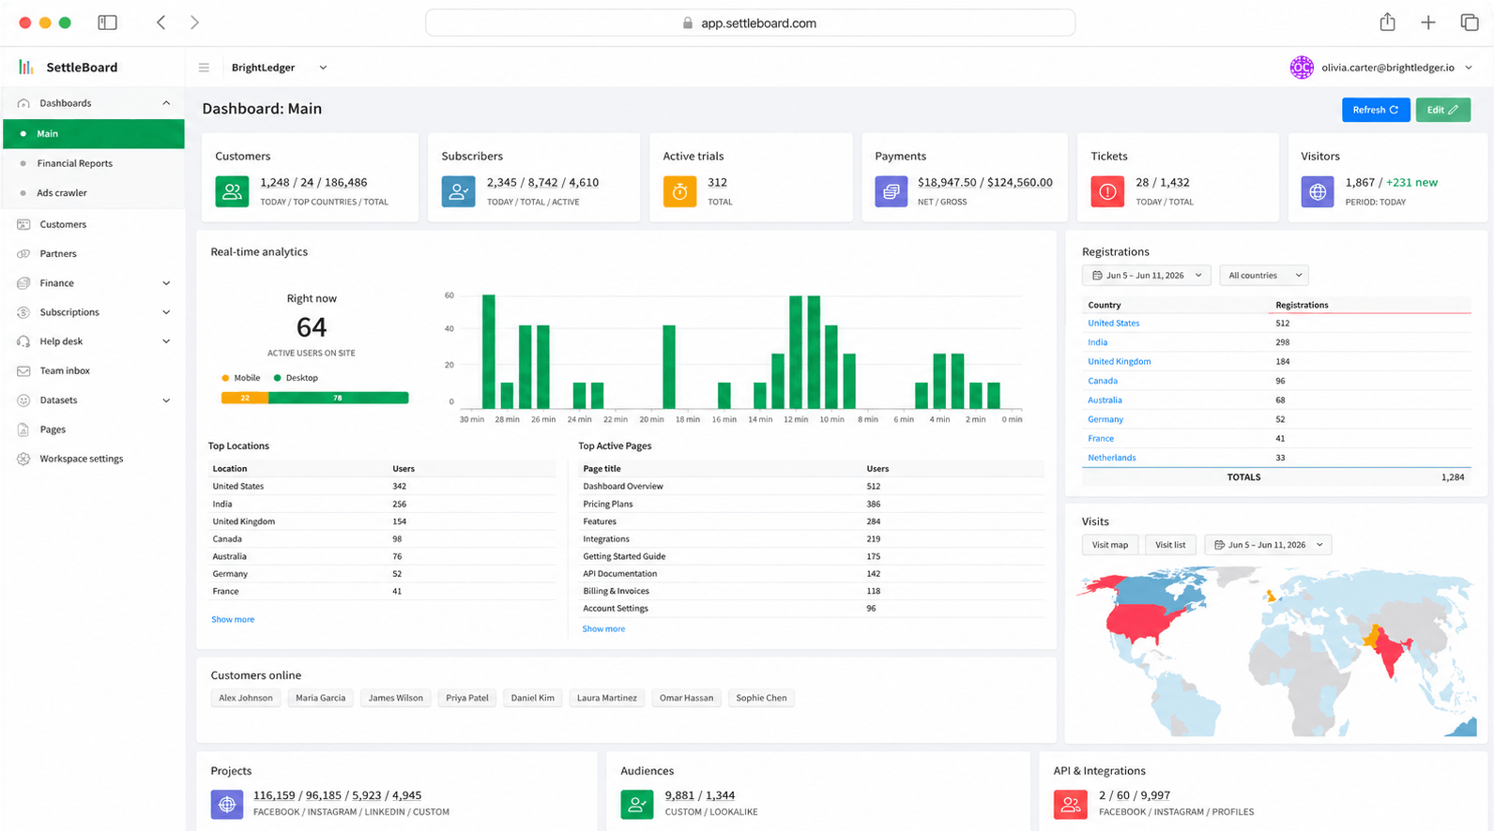Toggle the browser sidebar panel icon
The height and width of the screenshot is (831, 1494).
click(108, 23)
